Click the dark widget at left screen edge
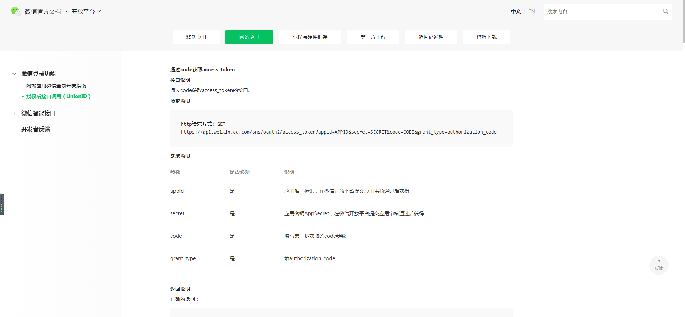The height and width of the screenshot is (317, 685). (x=2, y=204)
